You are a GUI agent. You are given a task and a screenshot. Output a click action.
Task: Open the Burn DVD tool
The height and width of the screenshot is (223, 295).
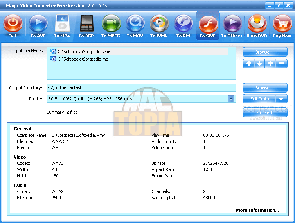click(257, 24)
